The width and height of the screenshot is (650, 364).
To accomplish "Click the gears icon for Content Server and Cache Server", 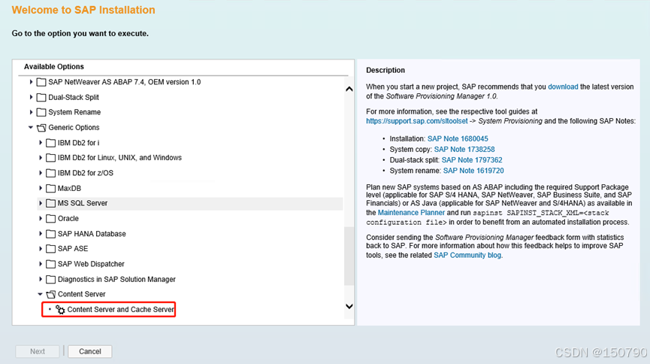I will click(x=60, y=310).
